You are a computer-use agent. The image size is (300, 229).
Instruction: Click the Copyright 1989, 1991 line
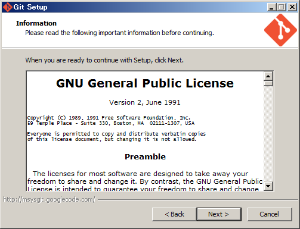tap(109, 118)
